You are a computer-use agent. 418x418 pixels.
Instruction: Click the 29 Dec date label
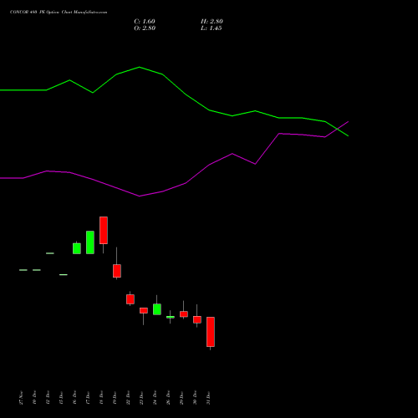[181, 398]
